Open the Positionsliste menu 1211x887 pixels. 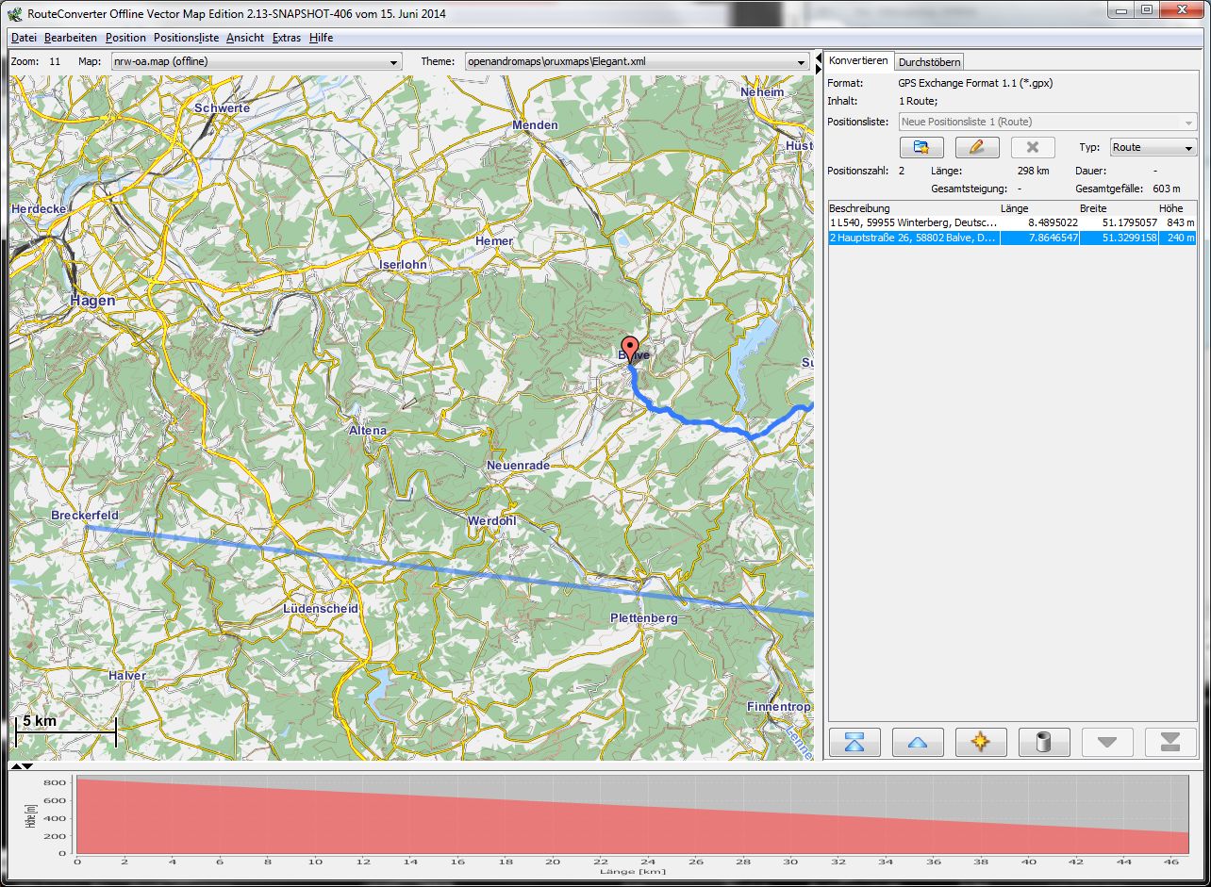186,38
